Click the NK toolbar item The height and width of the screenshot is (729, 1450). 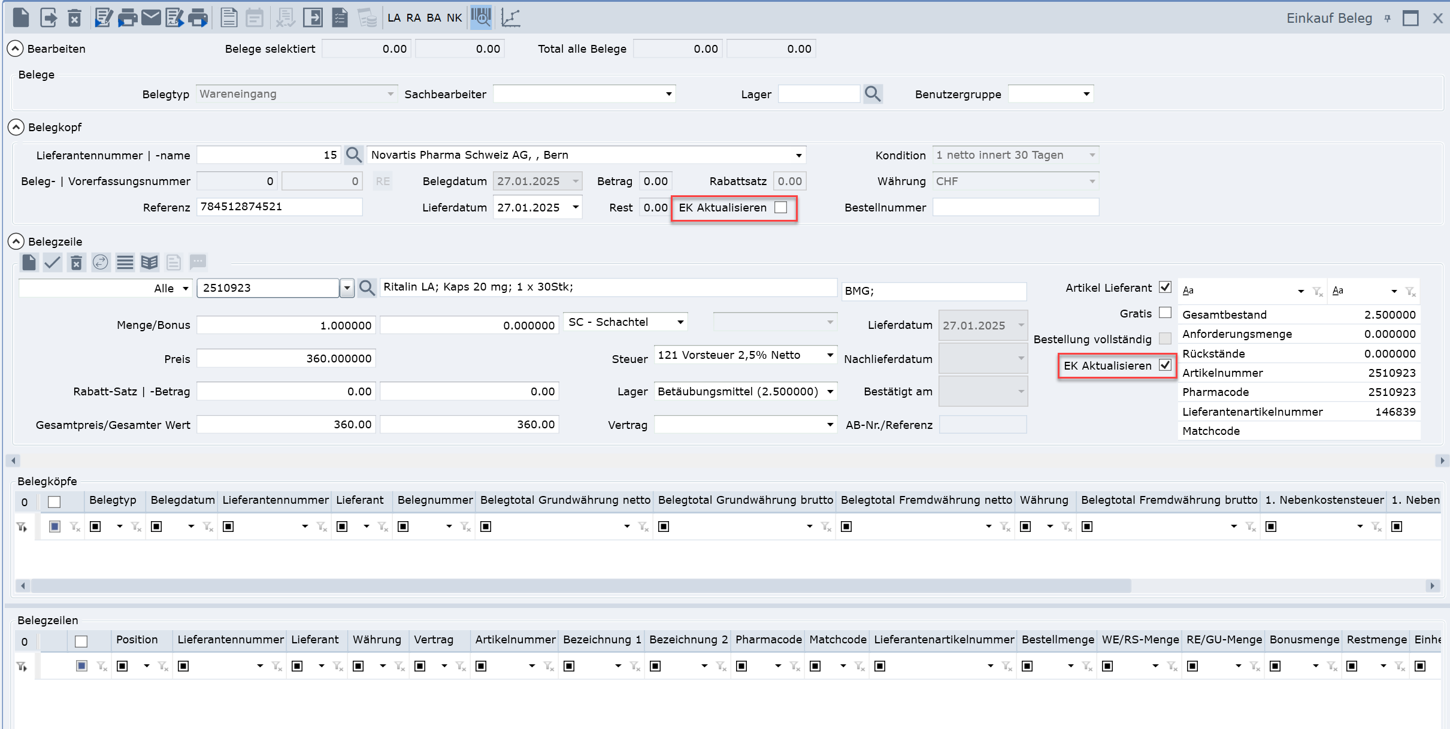click(454, 17)
